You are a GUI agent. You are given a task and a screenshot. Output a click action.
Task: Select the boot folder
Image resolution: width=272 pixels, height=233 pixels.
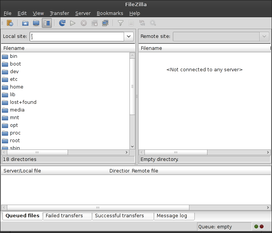pos(15,64)
